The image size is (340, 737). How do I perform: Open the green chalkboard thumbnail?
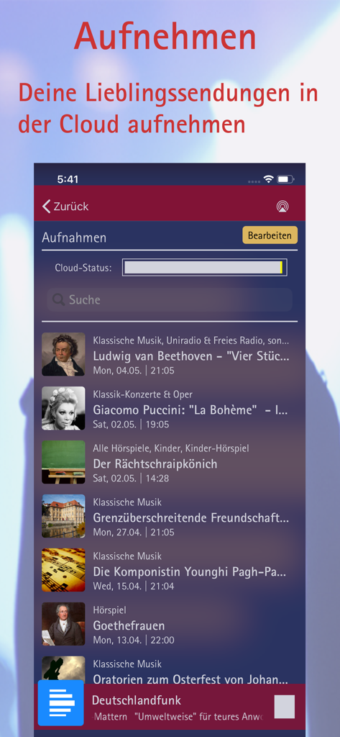coord(63,462)
